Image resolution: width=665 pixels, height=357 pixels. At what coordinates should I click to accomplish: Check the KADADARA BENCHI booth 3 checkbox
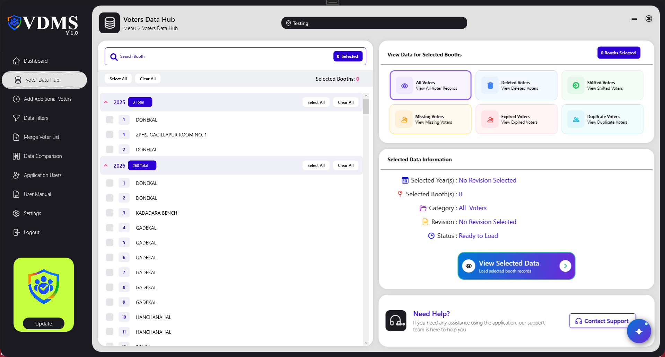click(110, 213)
